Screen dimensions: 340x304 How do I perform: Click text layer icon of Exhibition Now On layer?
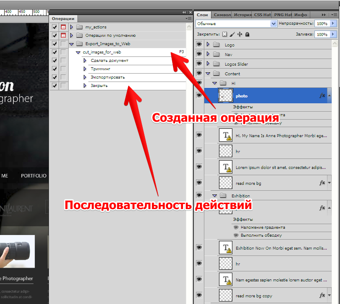[226, 248]
